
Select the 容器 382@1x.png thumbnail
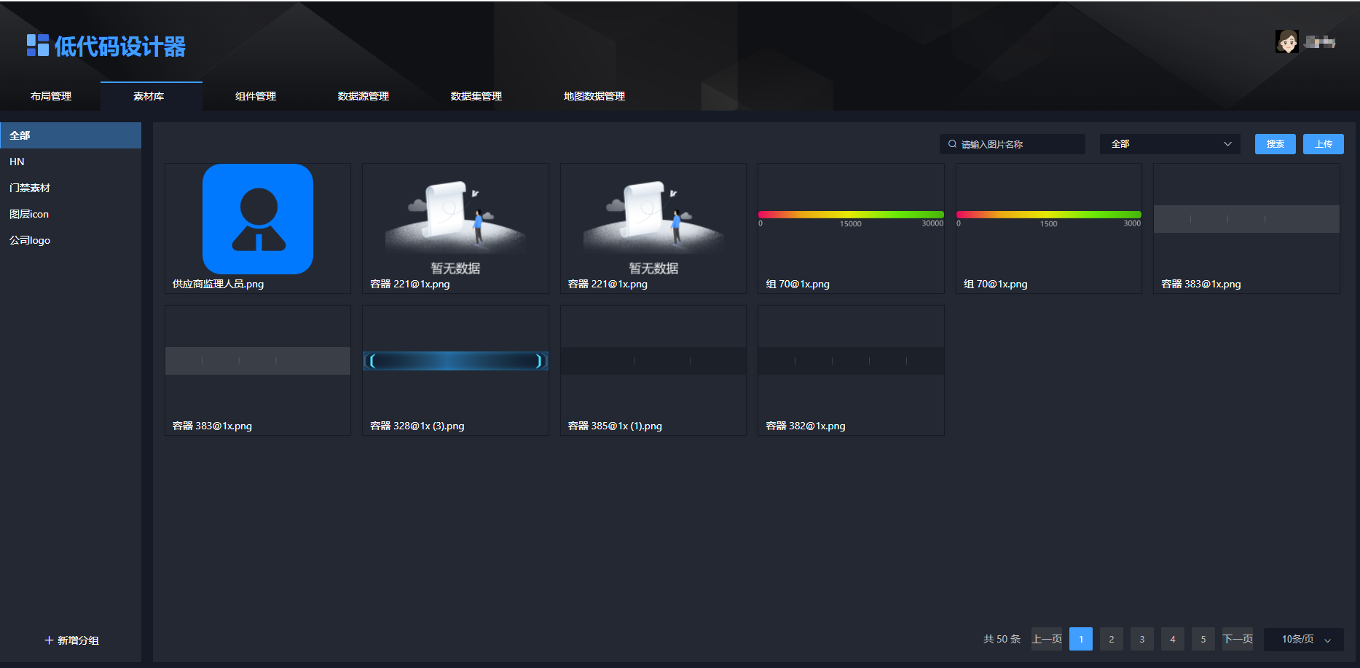pyautogui.click(x=851, y=370)
